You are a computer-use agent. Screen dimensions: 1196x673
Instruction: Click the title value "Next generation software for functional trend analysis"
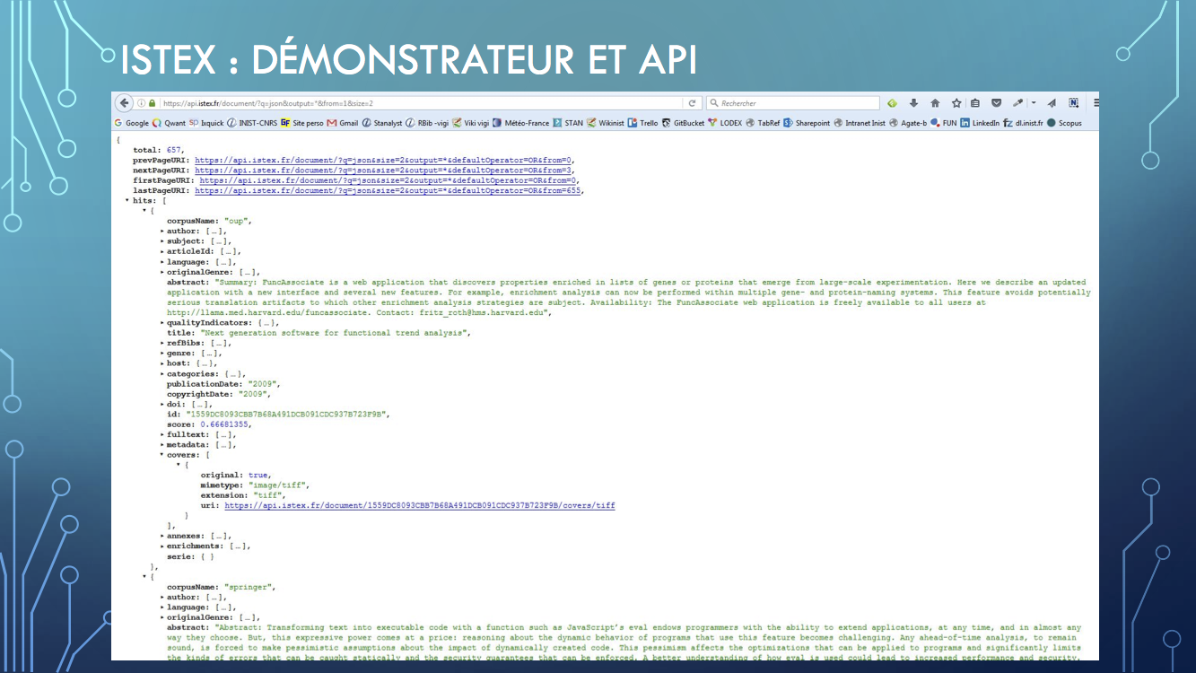point(335,333)
